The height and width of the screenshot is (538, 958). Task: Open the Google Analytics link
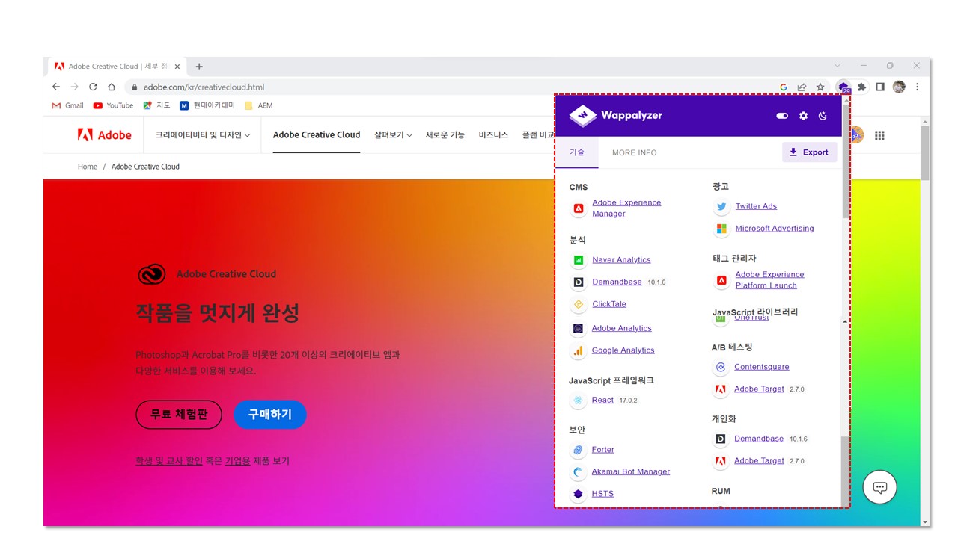(x=623, y=350)
